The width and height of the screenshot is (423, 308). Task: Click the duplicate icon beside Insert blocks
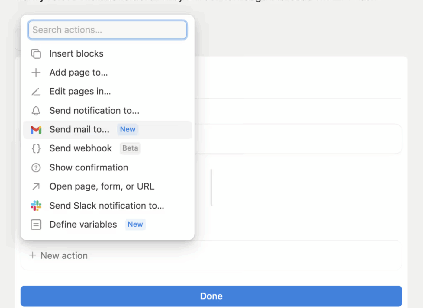36,53
